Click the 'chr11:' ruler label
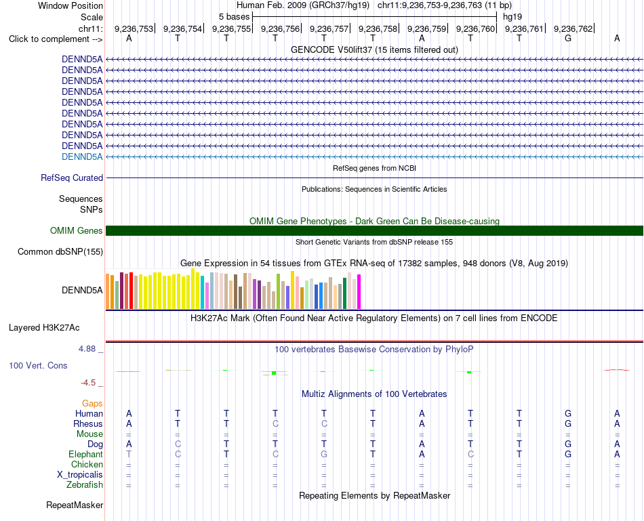Viewport: 644px width, 521px height. pyautogui.click(x=91, y=28)
